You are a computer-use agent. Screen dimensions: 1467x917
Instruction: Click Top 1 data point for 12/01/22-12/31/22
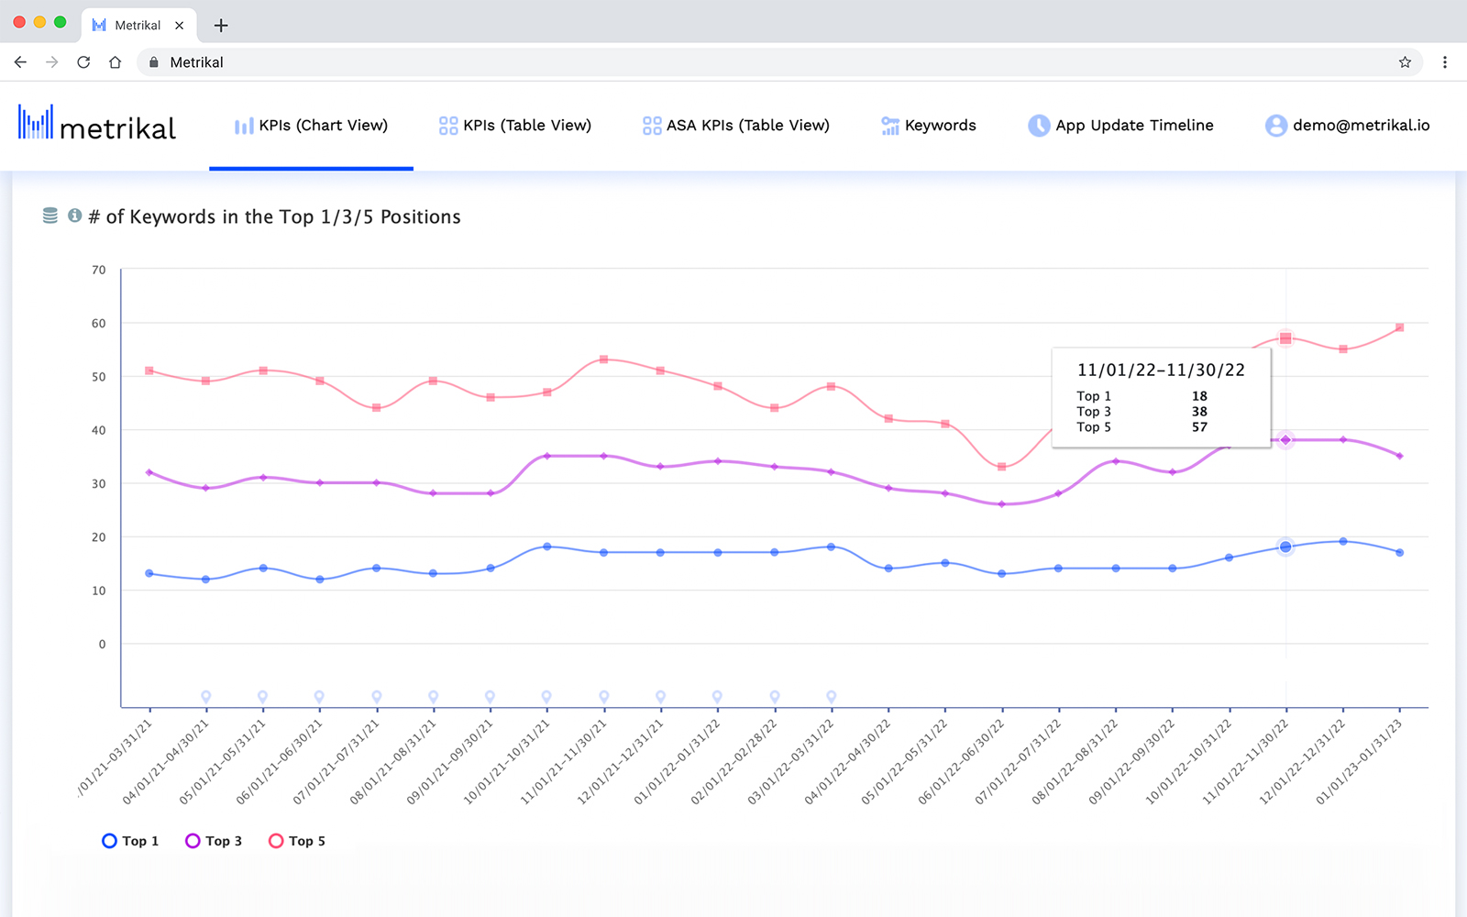1343,541
